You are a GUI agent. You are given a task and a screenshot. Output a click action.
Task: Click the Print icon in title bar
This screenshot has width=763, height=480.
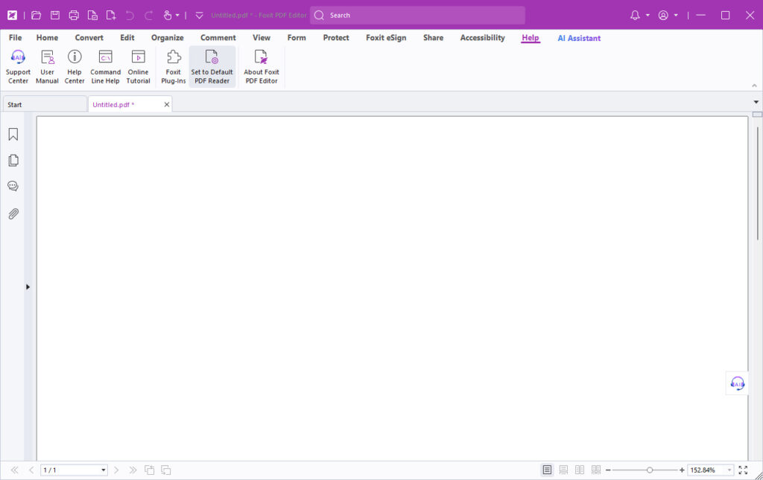[74, 15]
